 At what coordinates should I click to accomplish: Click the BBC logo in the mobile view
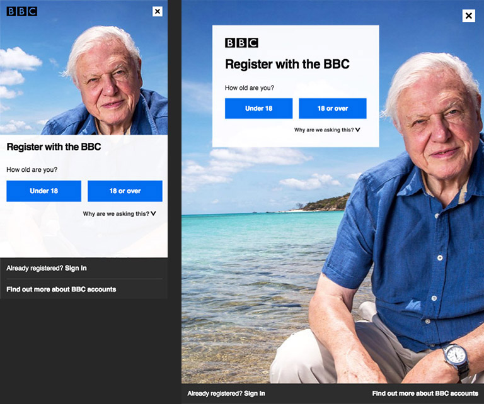(x=22, y=11)
